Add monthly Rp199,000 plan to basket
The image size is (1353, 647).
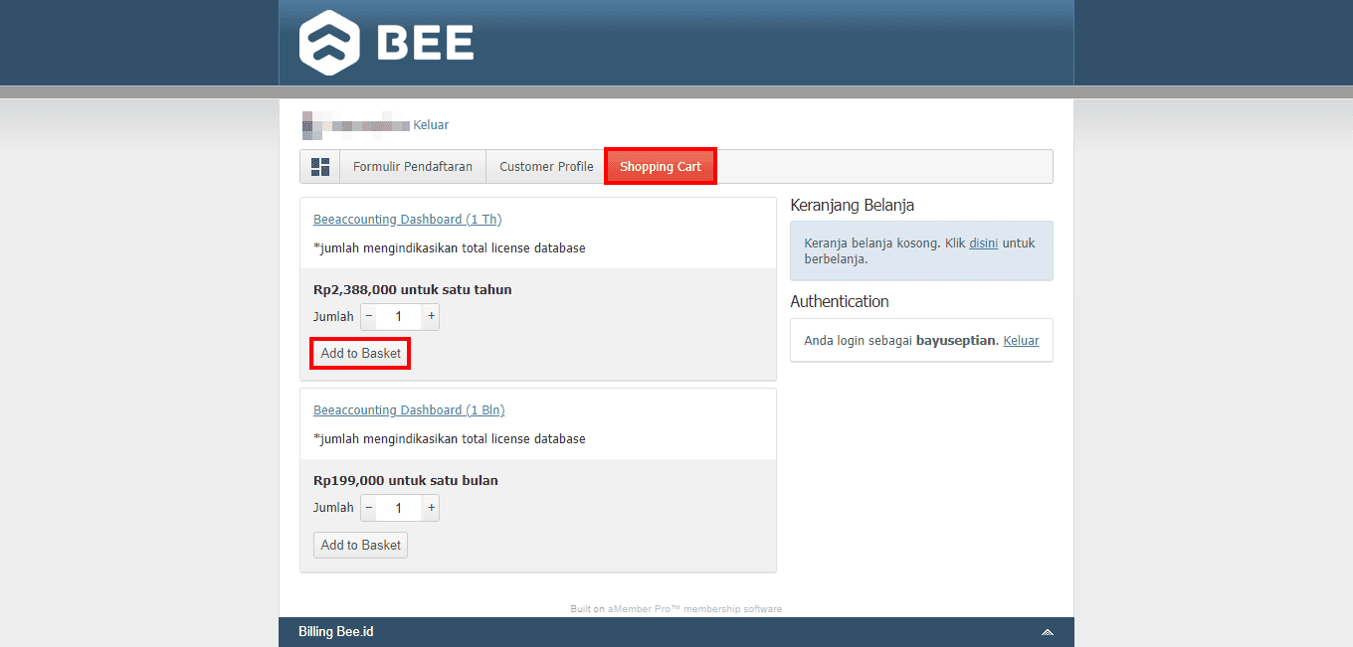pyautogui.click(x=360, y=545)
